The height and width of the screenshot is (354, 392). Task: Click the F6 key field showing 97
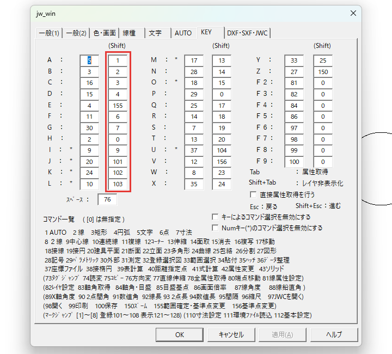[x=294, y=128]
